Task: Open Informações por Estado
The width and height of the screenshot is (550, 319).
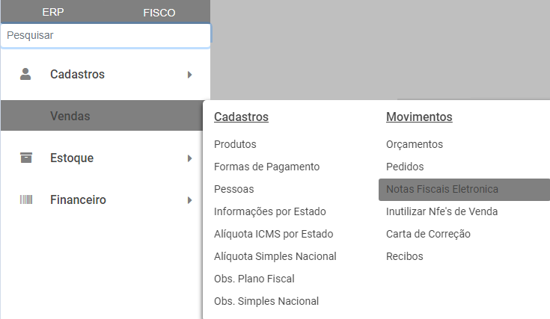Action: tap(269, 211)
